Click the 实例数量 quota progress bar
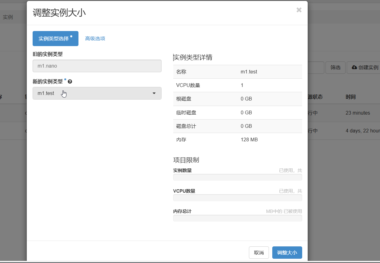This screenshot has height=263, width=380. (238, 177)
